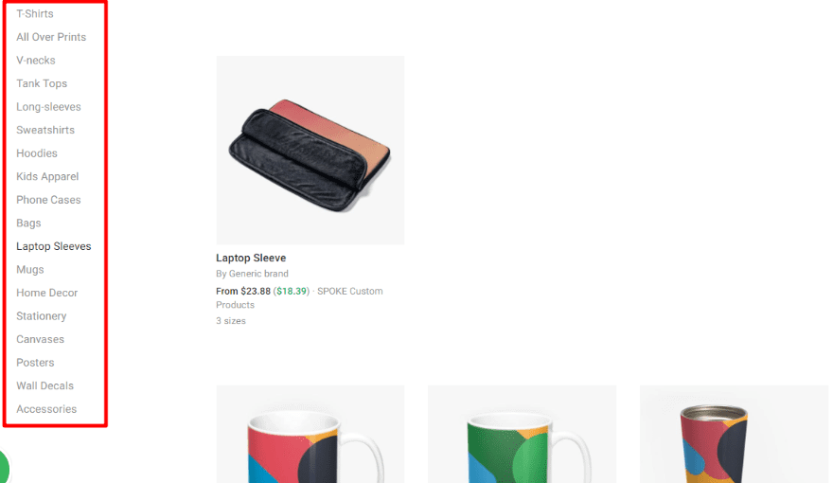Browse the Hoodies category
Image resolution: width=833 pixels, height=483 pixels.
37,153
